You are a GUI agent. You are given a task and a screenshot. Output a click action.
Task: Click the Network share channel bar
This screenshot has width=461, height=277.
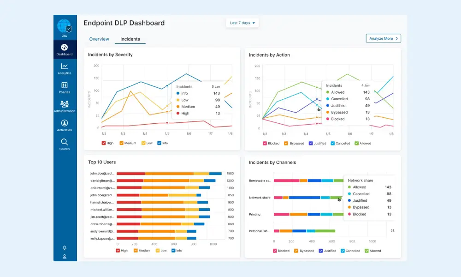304,198
